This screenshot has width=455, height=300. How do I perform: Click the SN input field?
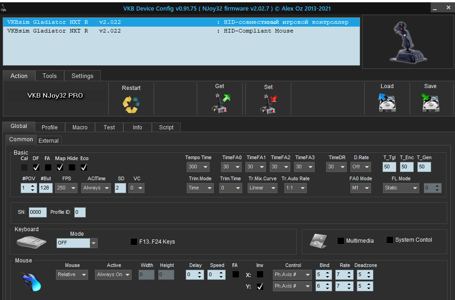pos(37,212)
